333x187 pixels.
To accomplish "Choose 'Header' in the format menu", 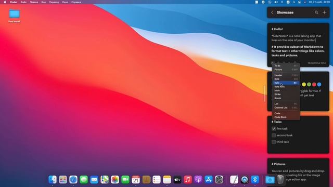I will [x=286, y=75].
